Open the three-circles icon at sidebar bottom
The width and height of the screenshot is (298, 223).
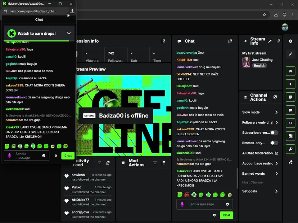point(291,162)
